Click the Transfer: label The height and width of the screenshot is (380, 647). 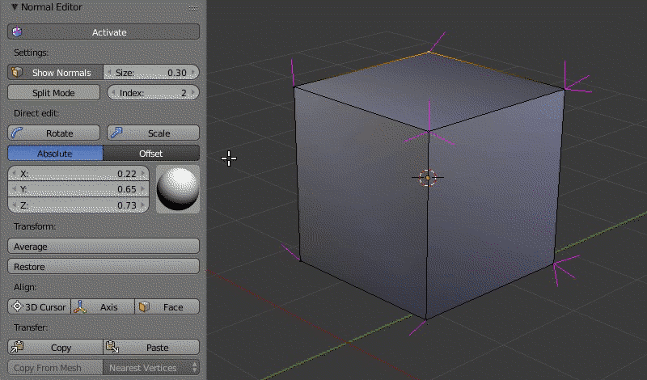(31, 327)
